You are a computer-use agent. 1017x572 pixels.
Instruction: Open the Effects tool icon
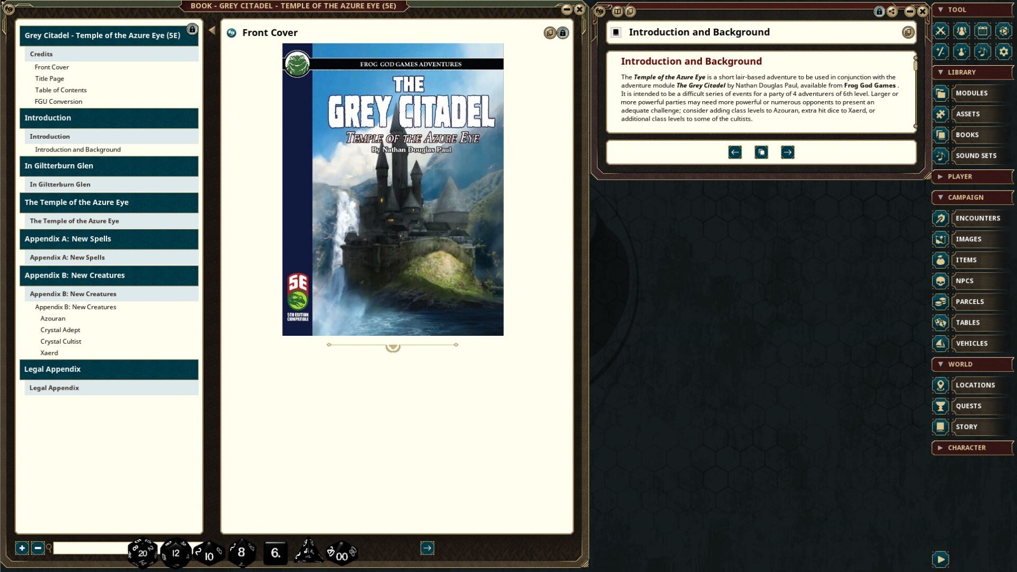tap(962, 52)
